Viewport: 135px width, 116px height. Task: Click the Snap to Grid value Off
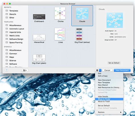point(116,40)
